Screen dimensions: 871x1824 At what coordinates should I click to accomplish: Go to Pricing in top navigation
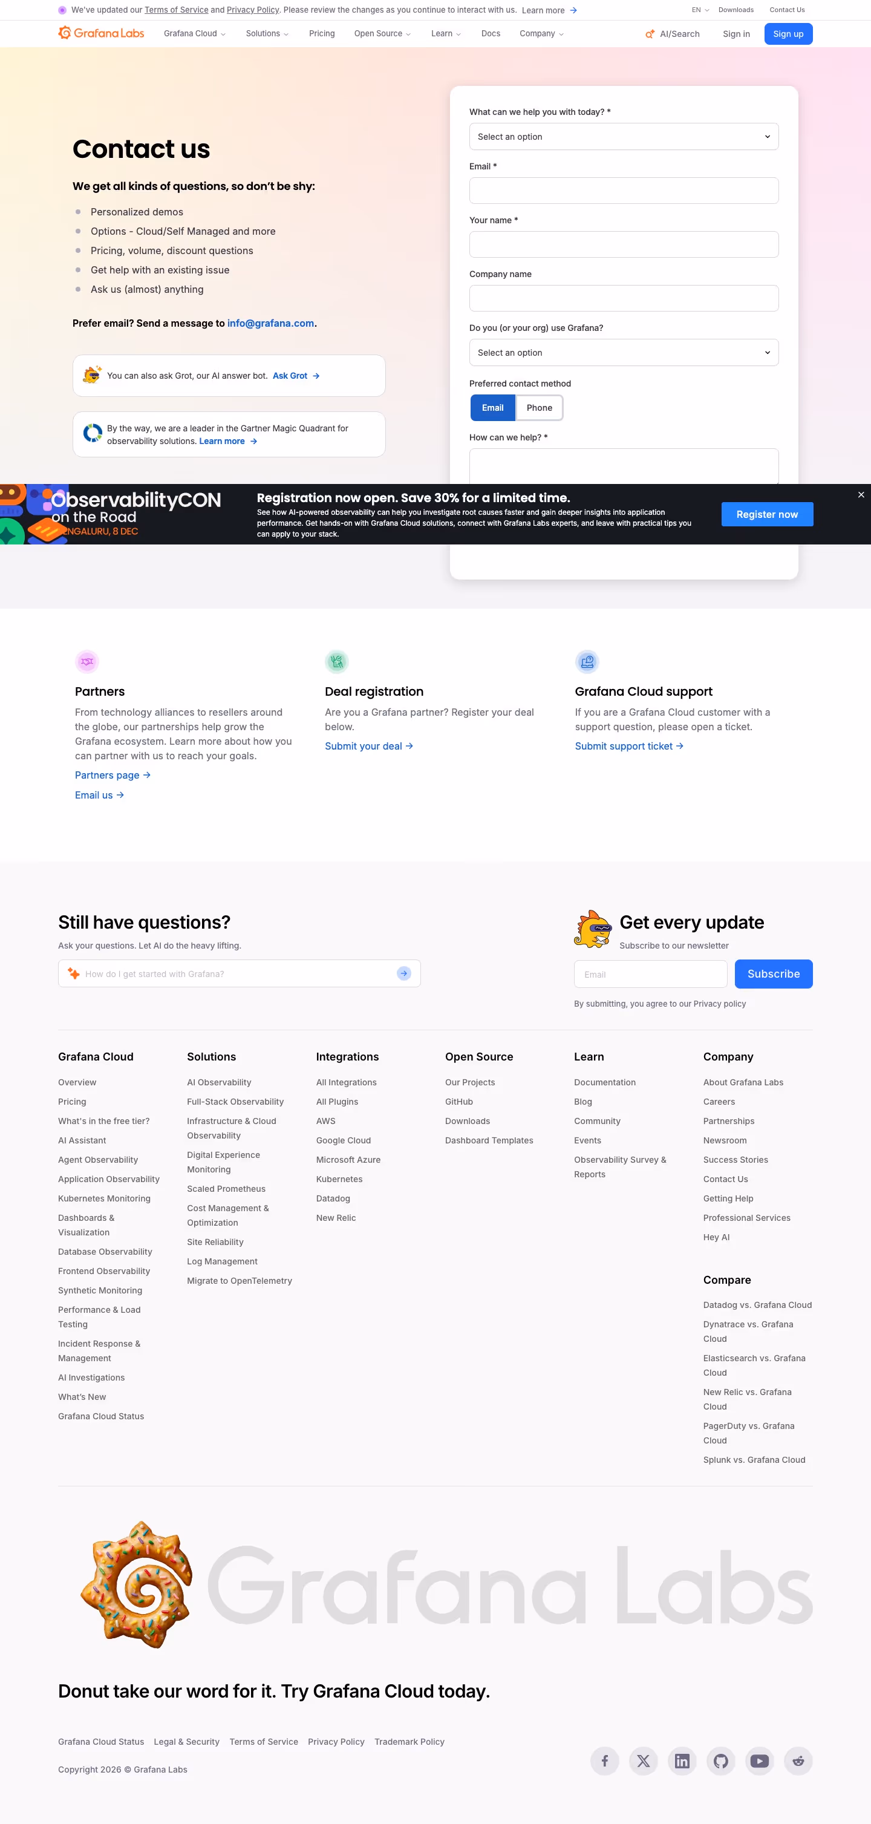[x=322, y=33]
